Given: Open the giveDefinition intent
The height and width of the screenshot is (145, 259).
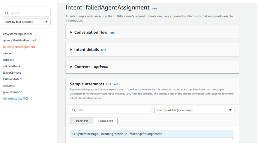Looking at the screenshot, I should pos(12,92).
